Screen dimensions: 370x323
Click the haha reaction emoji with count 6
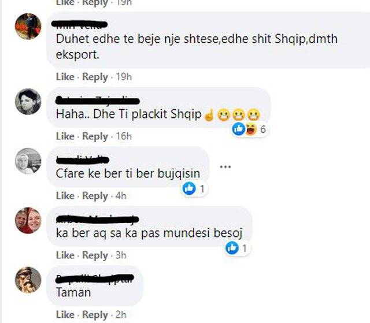pyautogui.click(x=250, y=129)
